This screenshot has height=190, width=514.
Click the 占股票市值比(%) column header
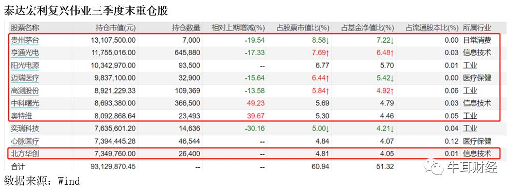303,28
